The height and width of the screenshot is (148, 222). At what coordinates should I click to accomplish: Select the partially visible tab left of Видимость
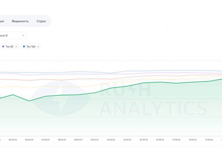tap(2, 21)
